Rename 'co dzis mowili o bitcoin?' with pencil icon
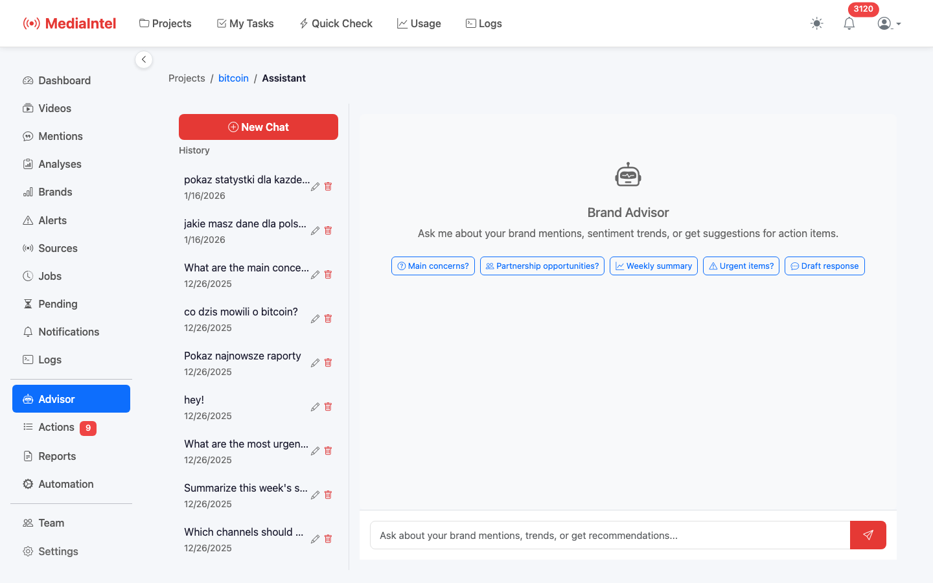This screenshot has width=933, height=583. pos(315,319)
